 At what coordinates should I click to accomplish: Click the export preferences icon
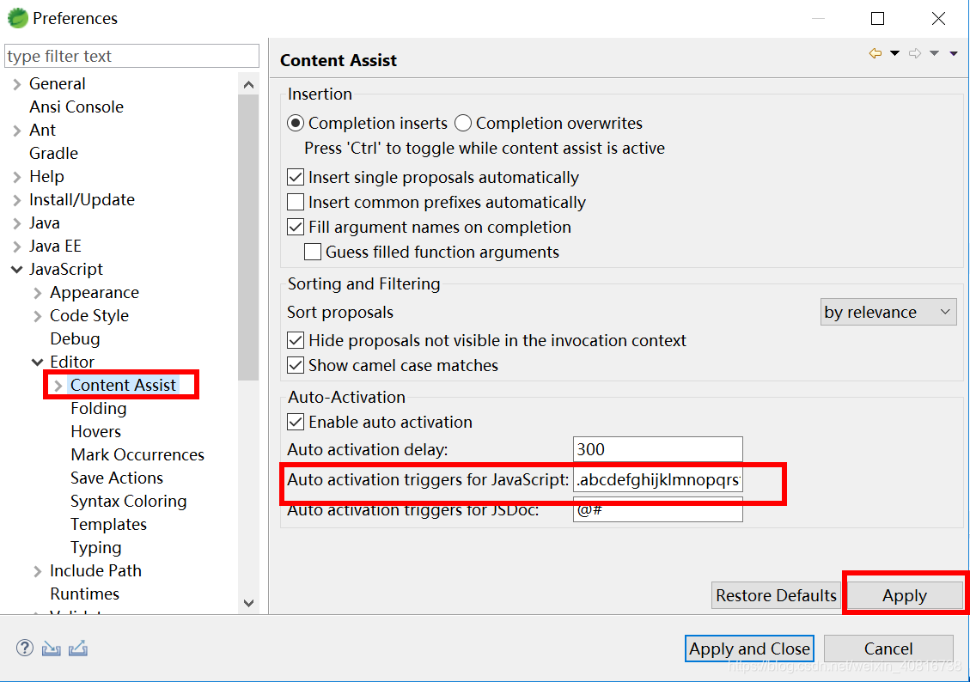point(78,649)
